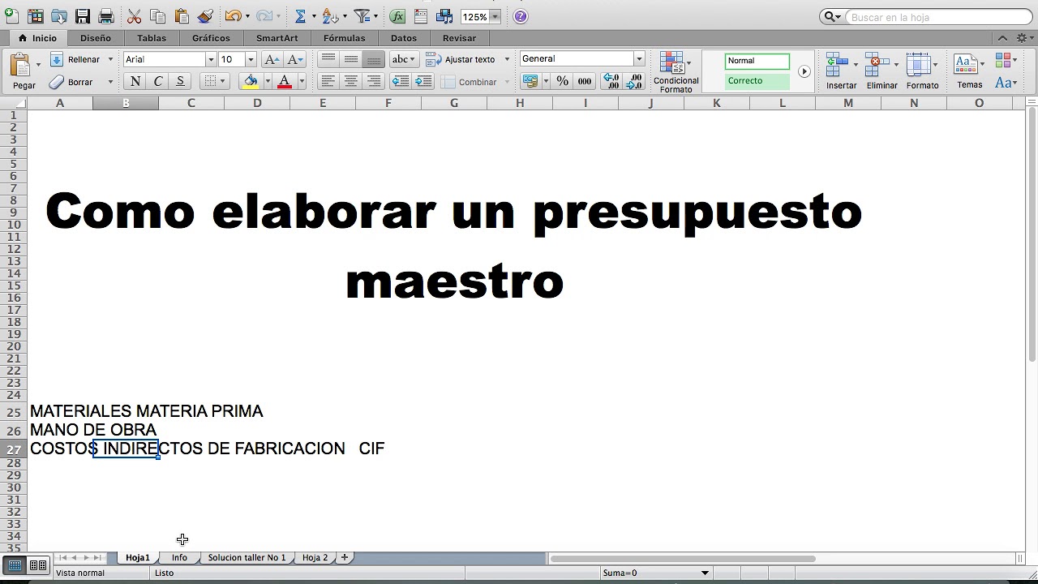Image resolution: width=1038 pixels, height=584 pixels.
Task: Open the media browser icon
Action: click(444, 16)
